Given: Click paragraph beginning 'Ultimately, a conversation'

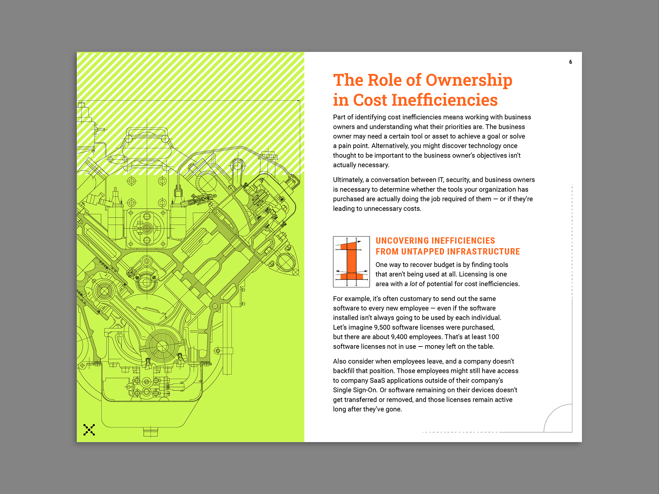Looking at the screenshot, I should (x=433, y=194).
